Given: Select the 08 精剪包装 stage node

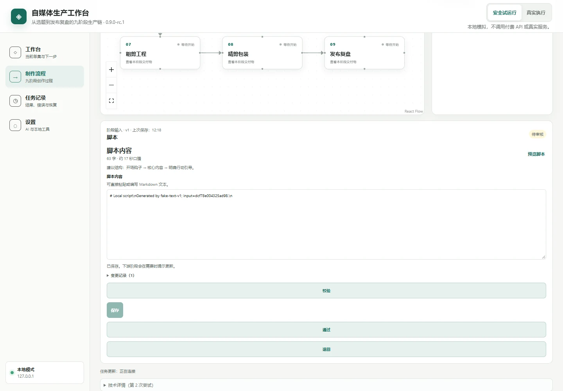Looking at the screenshot, I should pyautogui.click(x=262, y=53).
